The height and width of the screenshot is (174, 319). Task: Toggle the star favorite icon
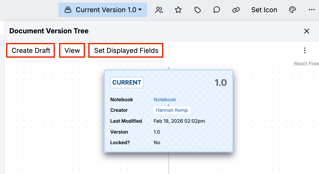178,10
